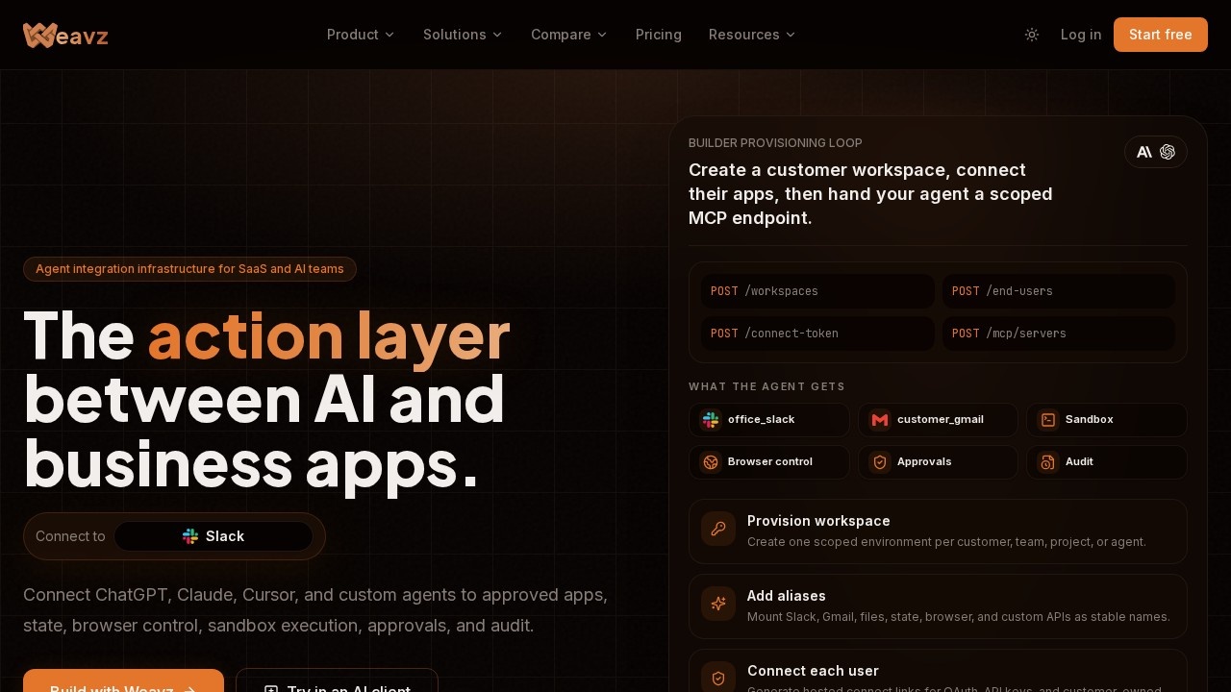Image resolution: width=1231 pixels, height=692 pixels.
Task: Open the Provision workspace step title
Action: click(818, 521)
